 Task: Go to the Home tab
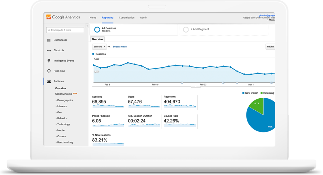tap(93, 18)
